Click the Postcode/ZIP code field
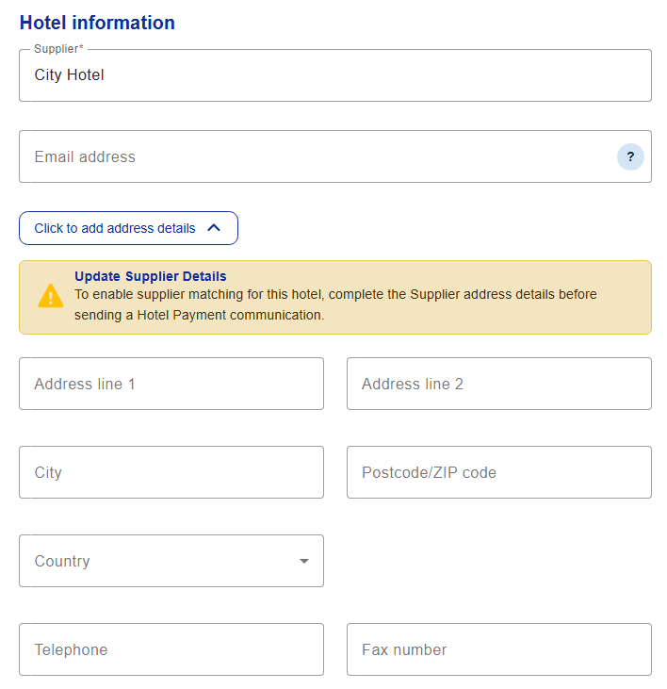The height and width of the screenshot is (689, 667). (499, 472)
